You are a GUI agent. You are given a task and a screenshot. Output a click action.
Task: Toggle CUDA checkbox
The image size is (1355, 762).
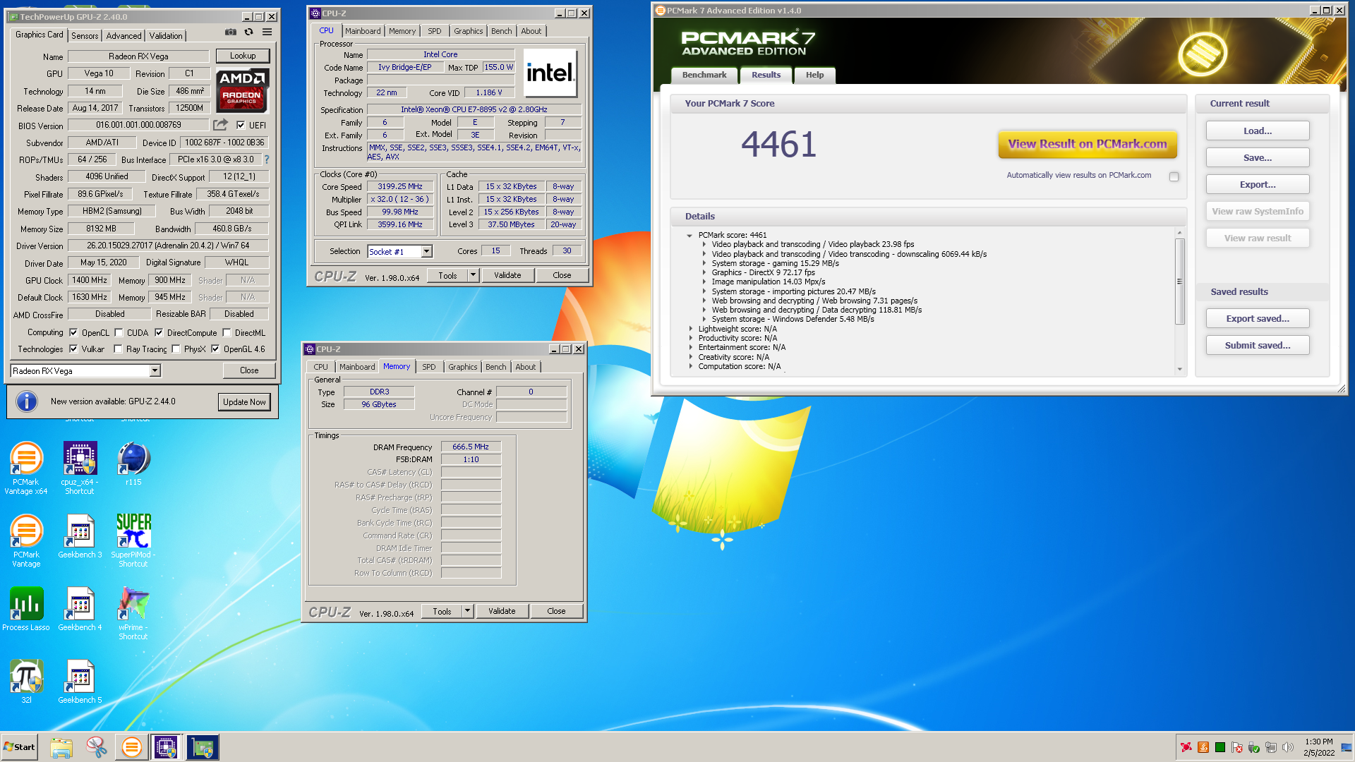click(x=119, y=332)
